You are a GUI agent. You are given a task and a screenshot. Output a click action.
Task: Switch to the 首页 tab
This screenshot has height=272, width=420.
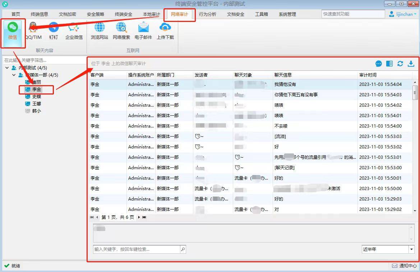point(16,14)
